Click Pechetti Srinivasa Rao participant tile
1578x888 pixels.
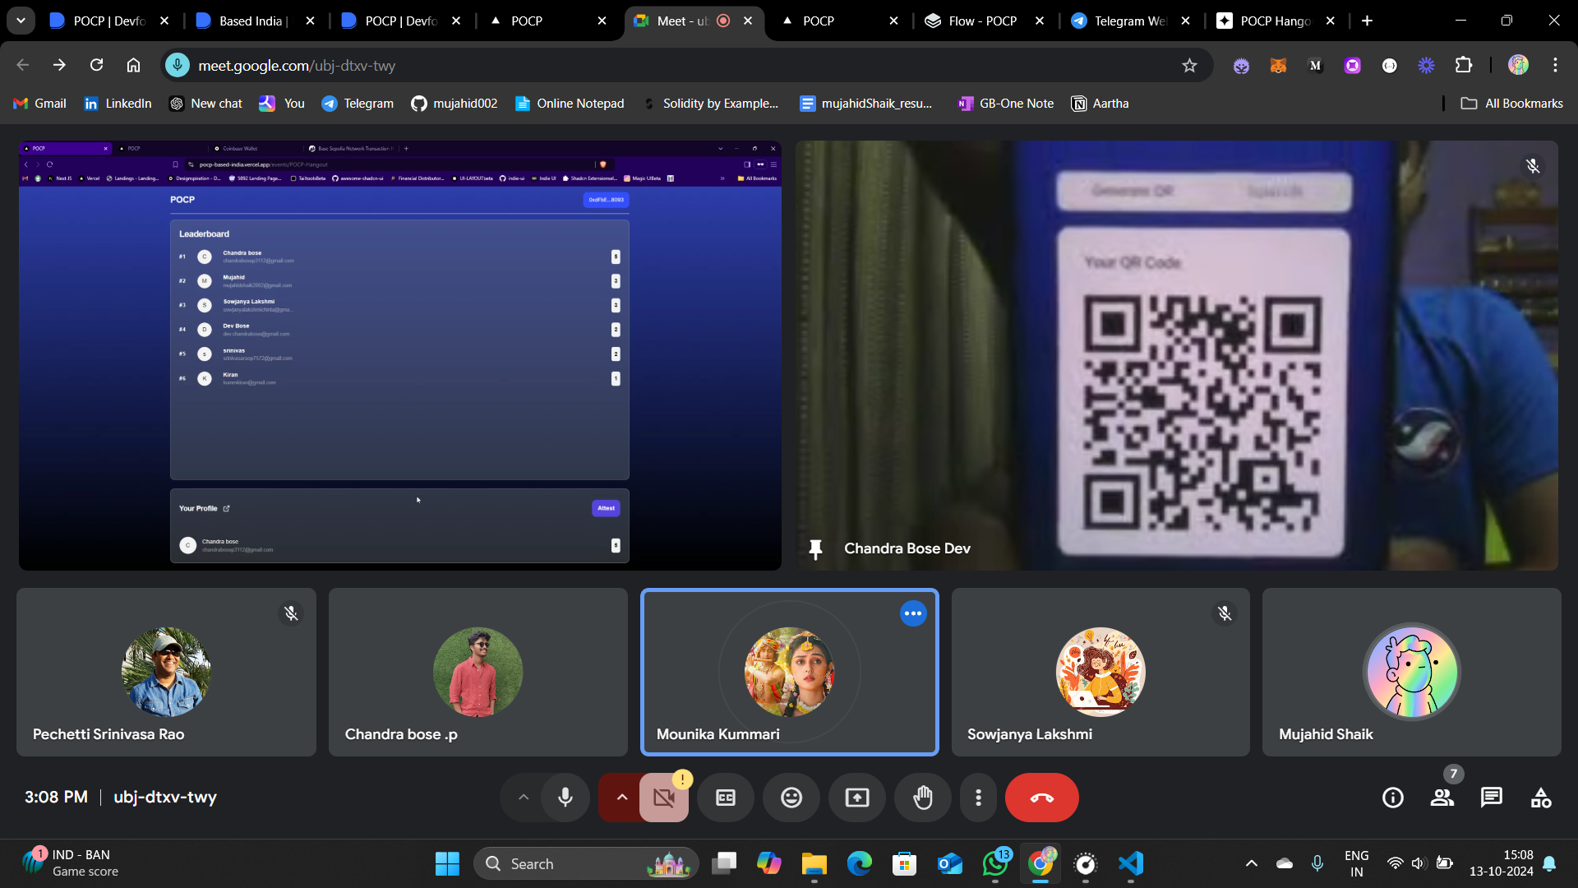[x=166, y=672]
